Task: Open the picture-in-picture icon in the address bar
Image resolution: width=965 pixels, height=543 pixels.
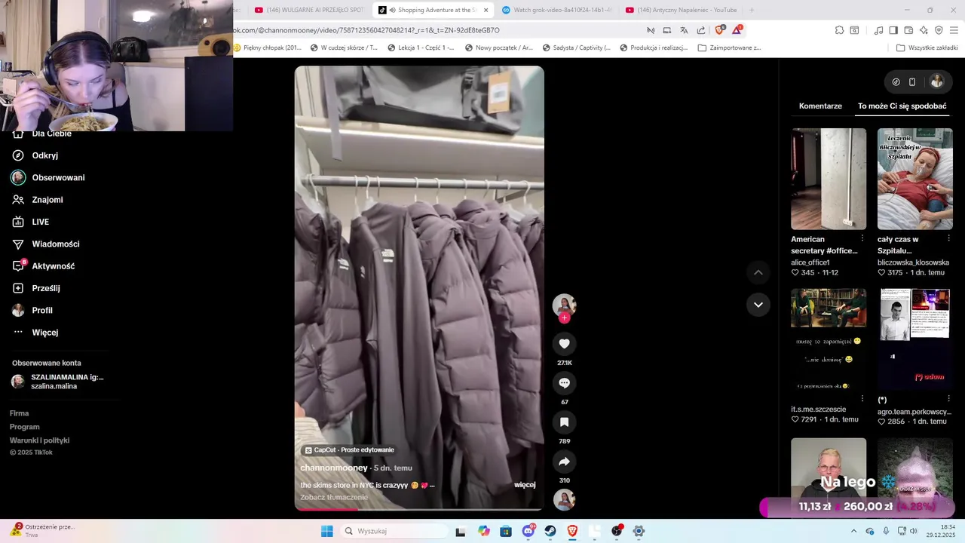Action: [x=667, y=30]
